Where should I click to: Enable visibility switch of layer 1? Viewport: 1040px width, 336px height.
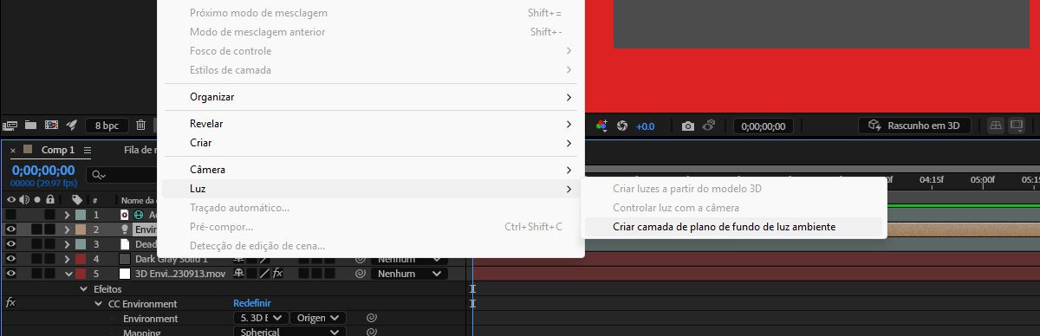click(11, 215)
